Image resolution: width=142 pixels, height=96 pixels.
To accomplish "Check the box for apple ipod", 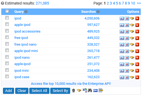I will pyautogui.click(x=7, y=24).
